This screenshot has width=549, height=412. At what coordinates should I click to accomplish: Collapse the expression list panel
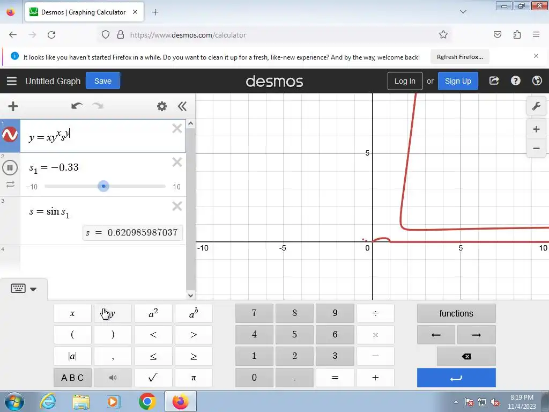[x=182, y=106]
